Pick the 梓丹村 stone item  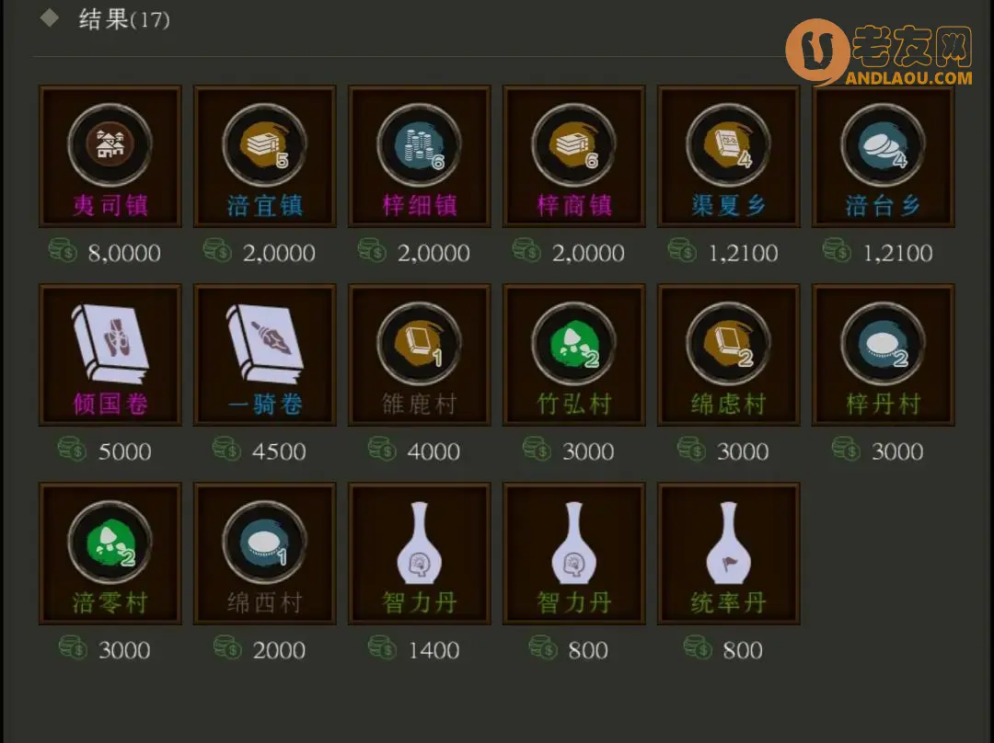click(883, 355)
